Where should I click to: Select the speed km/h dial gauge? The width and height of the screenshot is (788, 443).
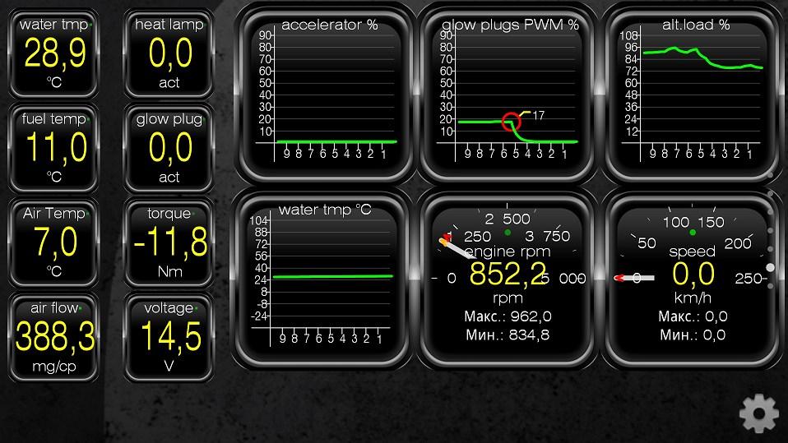[693, 279]
